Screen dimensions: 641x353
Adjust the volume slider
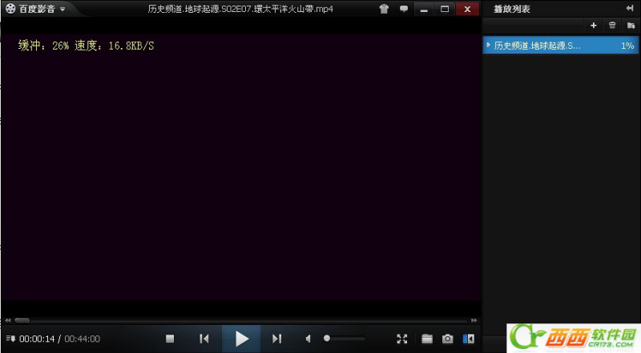(345, 339)
